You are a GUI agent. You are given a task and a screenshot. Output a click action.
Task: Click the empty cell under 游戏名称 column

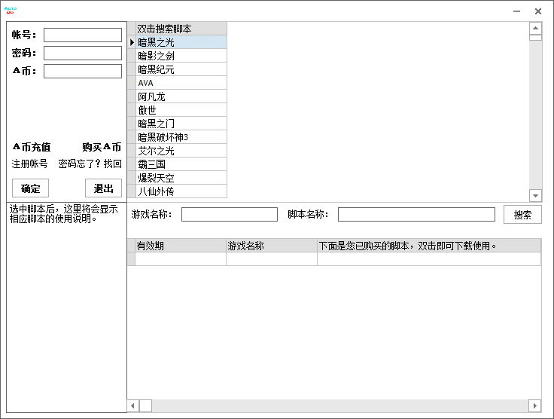tap(272, 258)
